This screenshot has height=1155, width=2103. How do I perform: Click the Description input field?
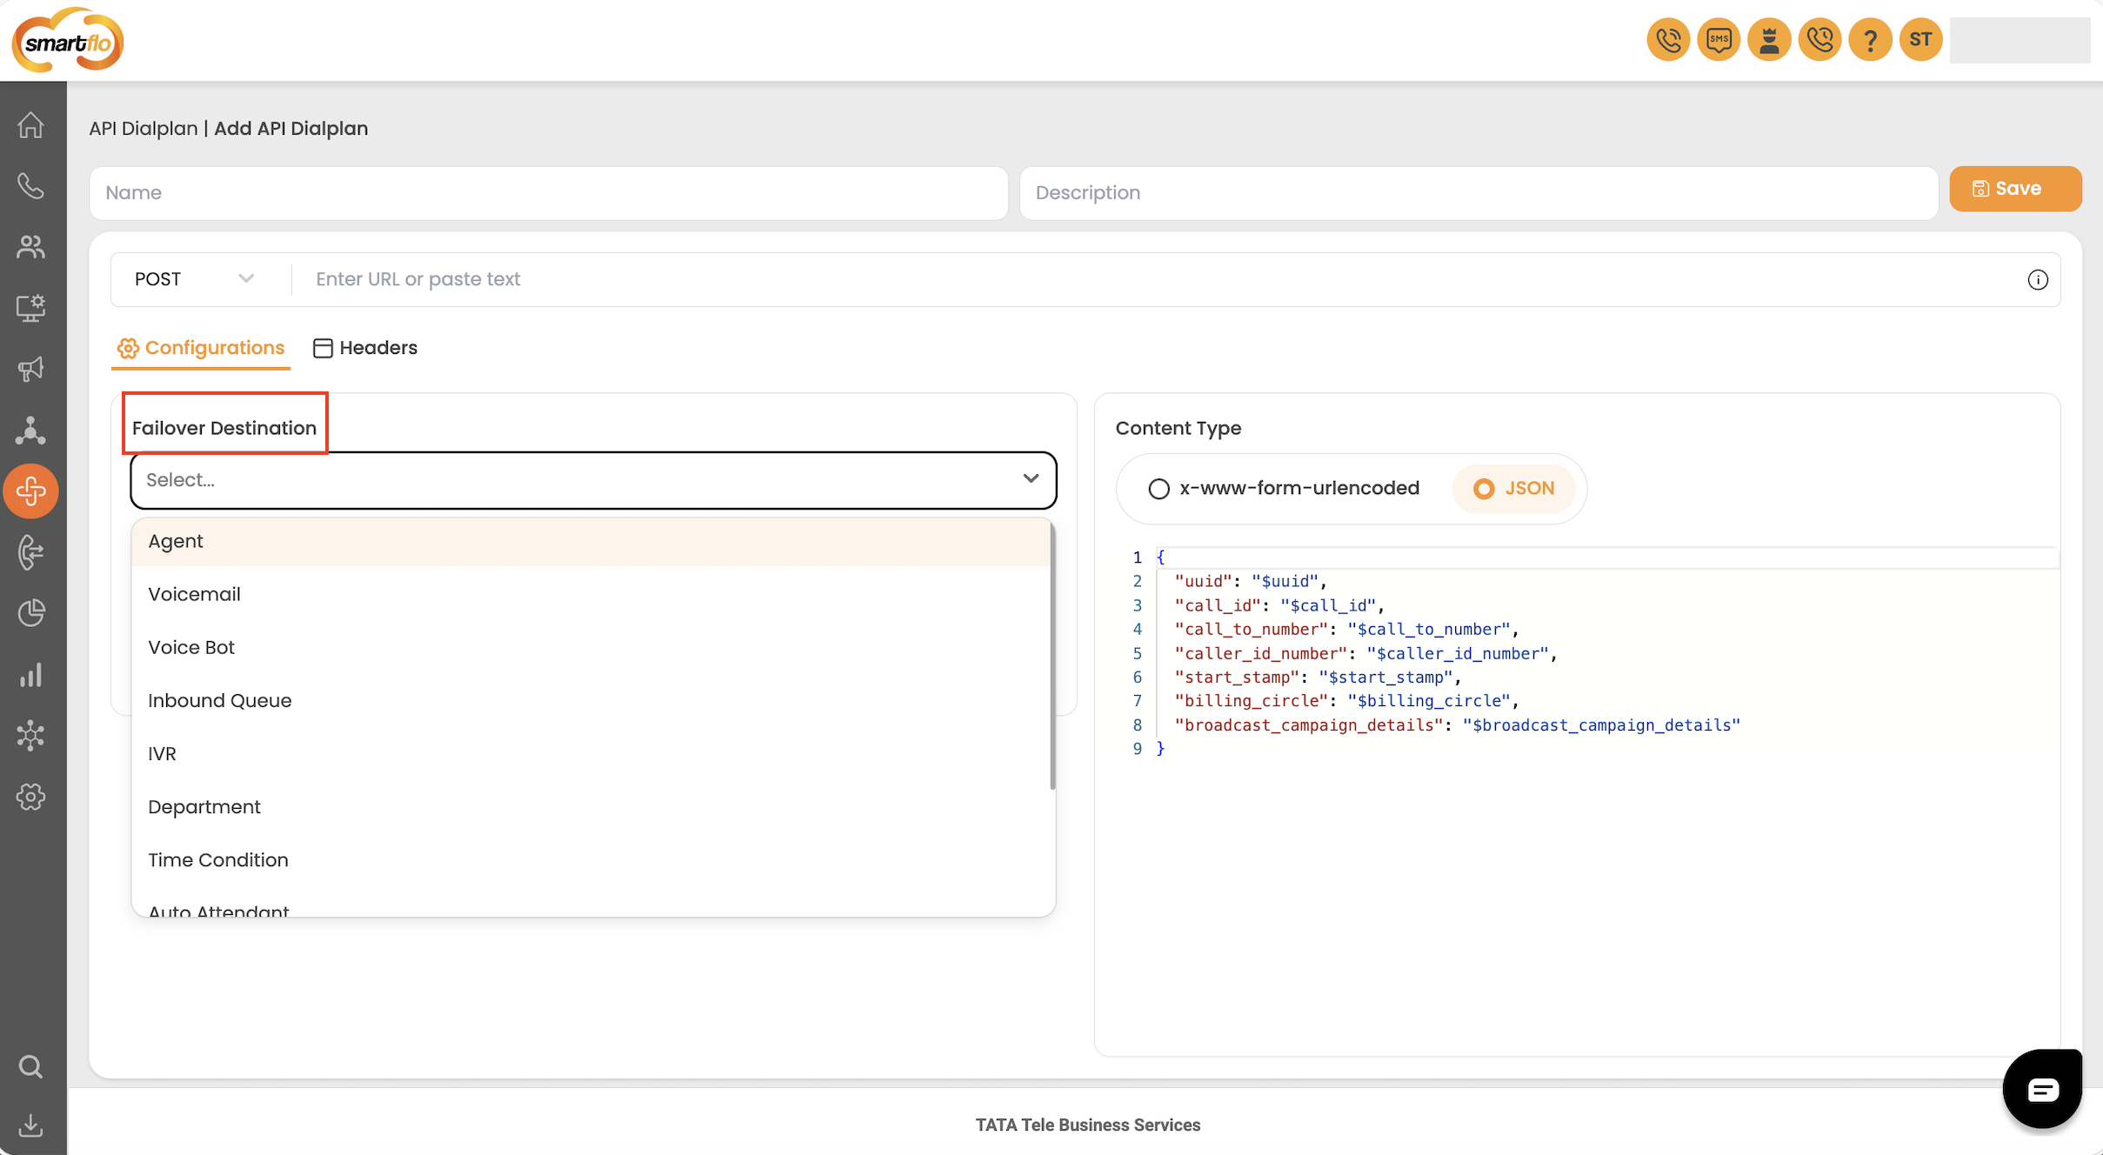(1479, 193)
